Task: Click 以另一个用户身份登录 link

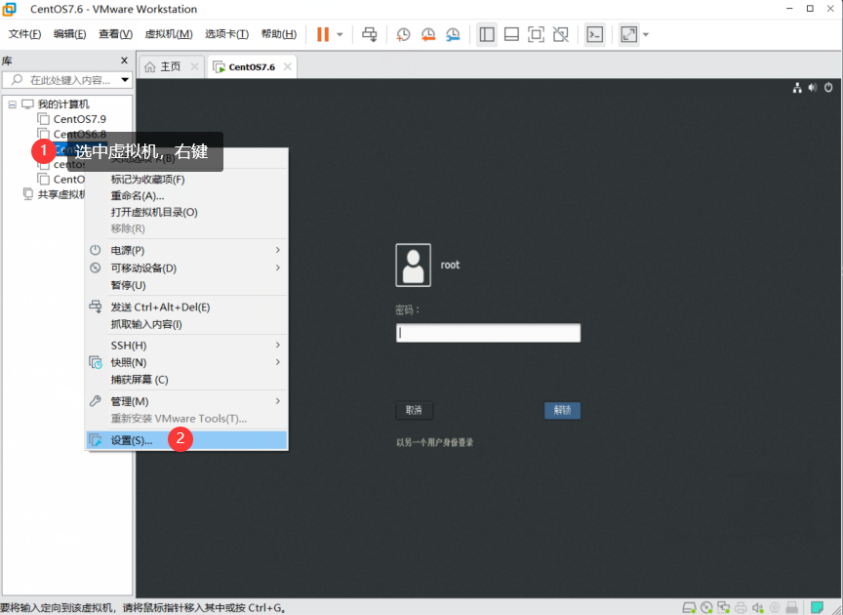Action: pyautogui.click(x=435, y=442)
